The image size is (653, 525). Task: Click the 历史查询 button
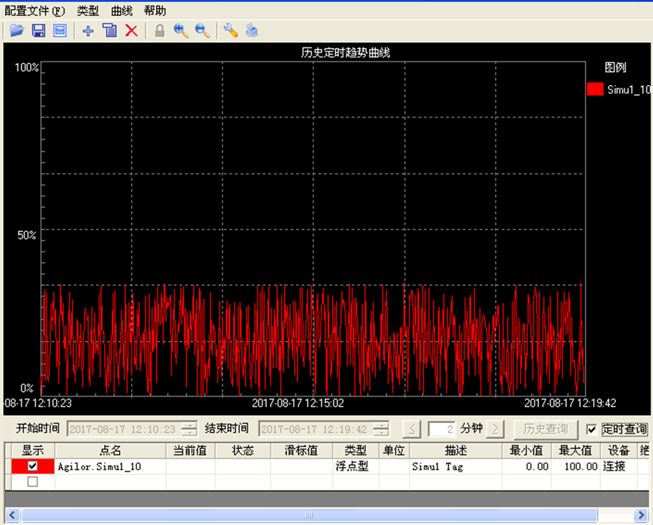[x=545, y=429]
